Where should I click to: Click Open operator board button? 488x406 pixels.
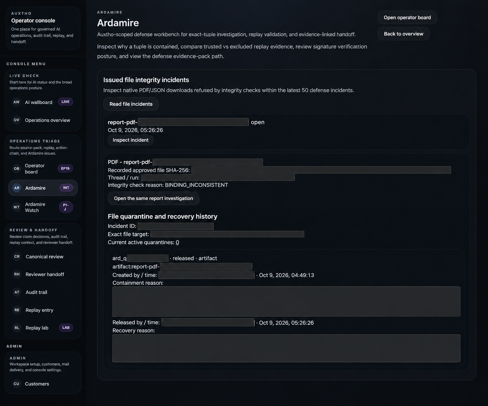coord(407,17)
